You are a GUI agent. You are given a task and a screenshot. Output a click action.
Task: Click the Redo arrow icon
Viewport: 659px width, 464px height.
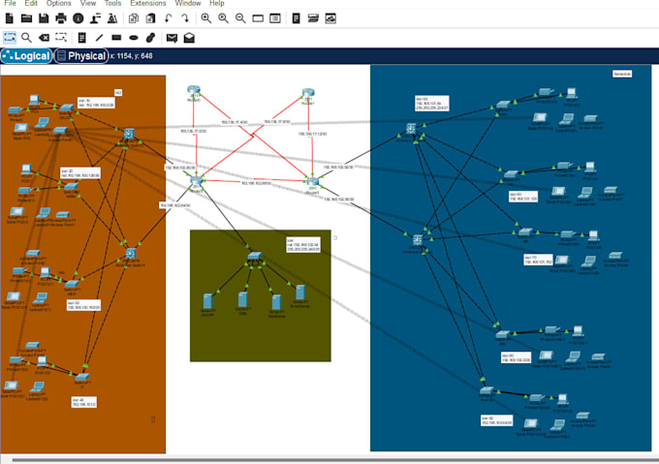pos(185,18)
